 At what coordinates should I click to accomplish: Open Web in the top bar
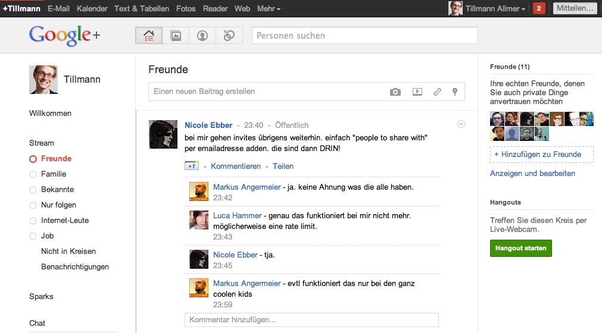point(242,8)
